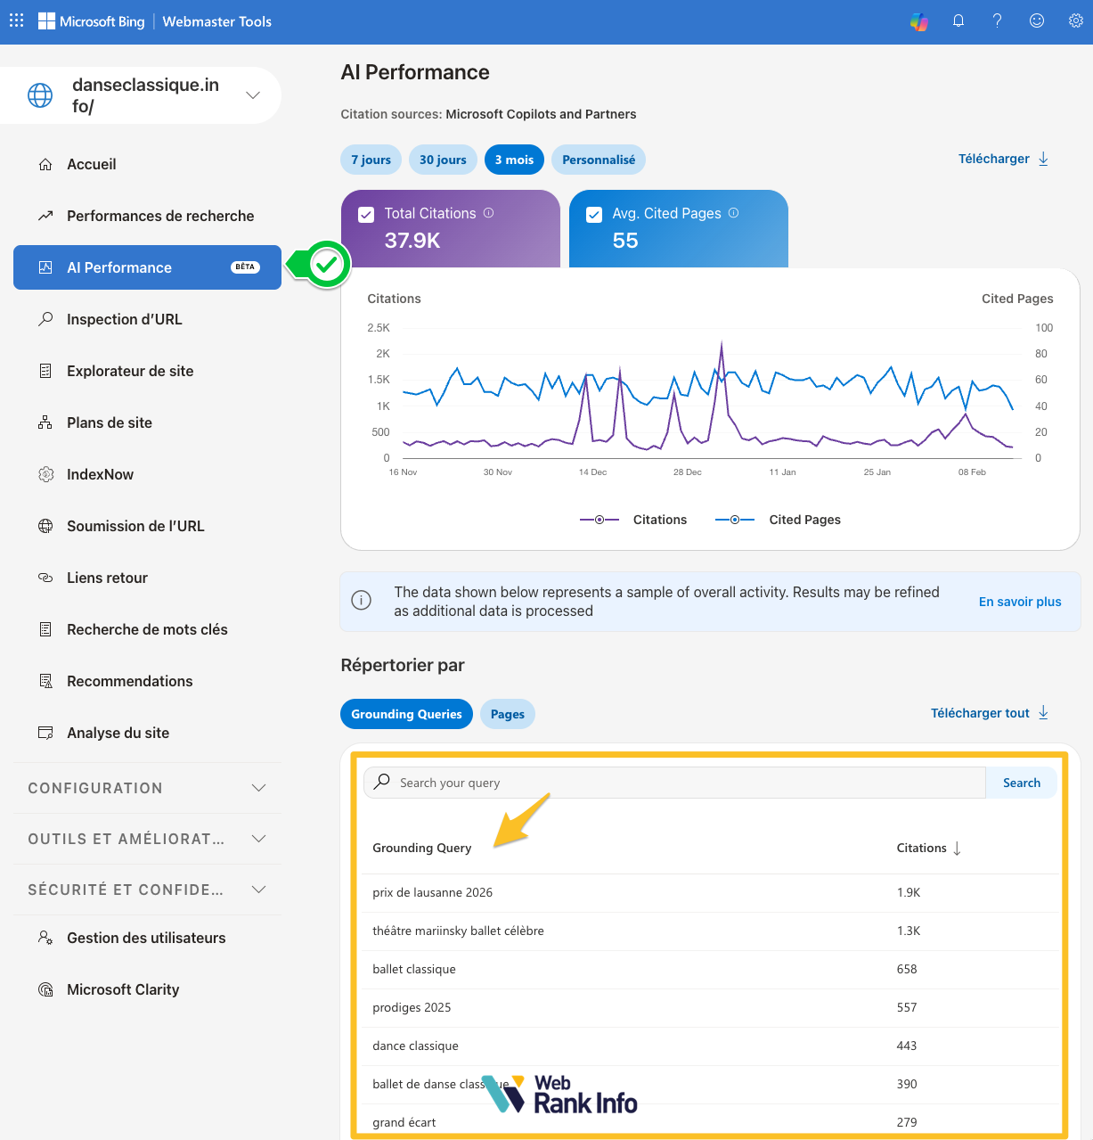
Task: Uncheck the Avg. Cited Pages checkbox
Action: (593, 214)
